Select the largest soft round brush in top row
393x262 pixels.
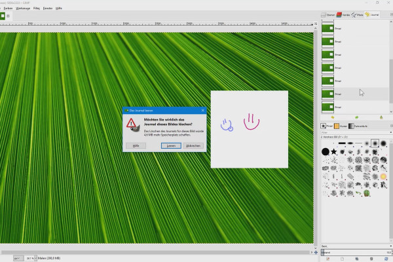383,143
